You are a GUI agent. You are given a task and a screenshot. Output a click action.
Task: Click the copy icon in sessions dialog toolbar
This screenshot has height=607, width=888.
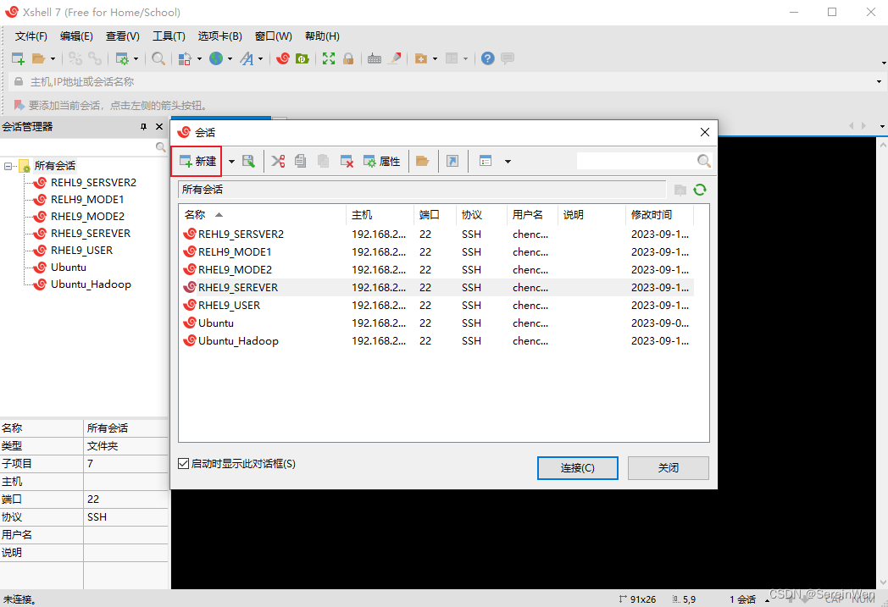[x=300, y=161]
